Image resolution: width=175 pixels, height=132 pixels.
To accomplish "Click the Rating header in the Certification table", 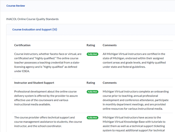I will coord(91,45).
